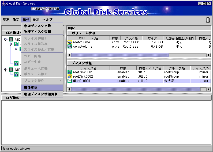
Task: Click c1t1d0 physical disk cell
Action: click(142, 81)
